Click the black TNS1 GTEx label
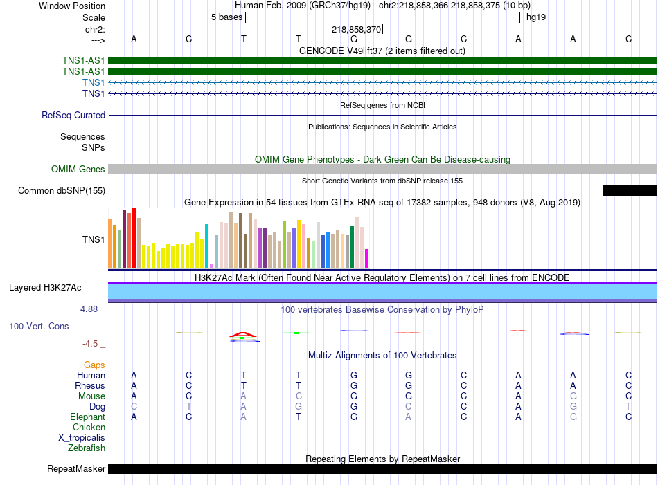This screenshot has width=658, height=485. point(94,240)
